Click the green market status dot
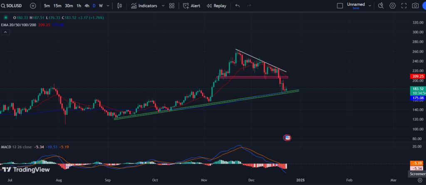 6,17
